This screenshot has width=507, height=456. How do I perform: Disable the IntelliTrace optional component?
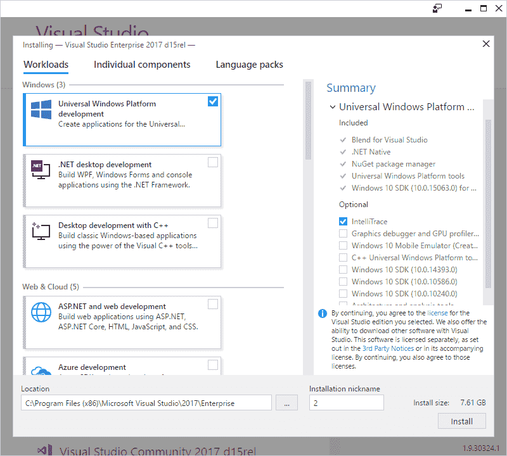(343, 221)
